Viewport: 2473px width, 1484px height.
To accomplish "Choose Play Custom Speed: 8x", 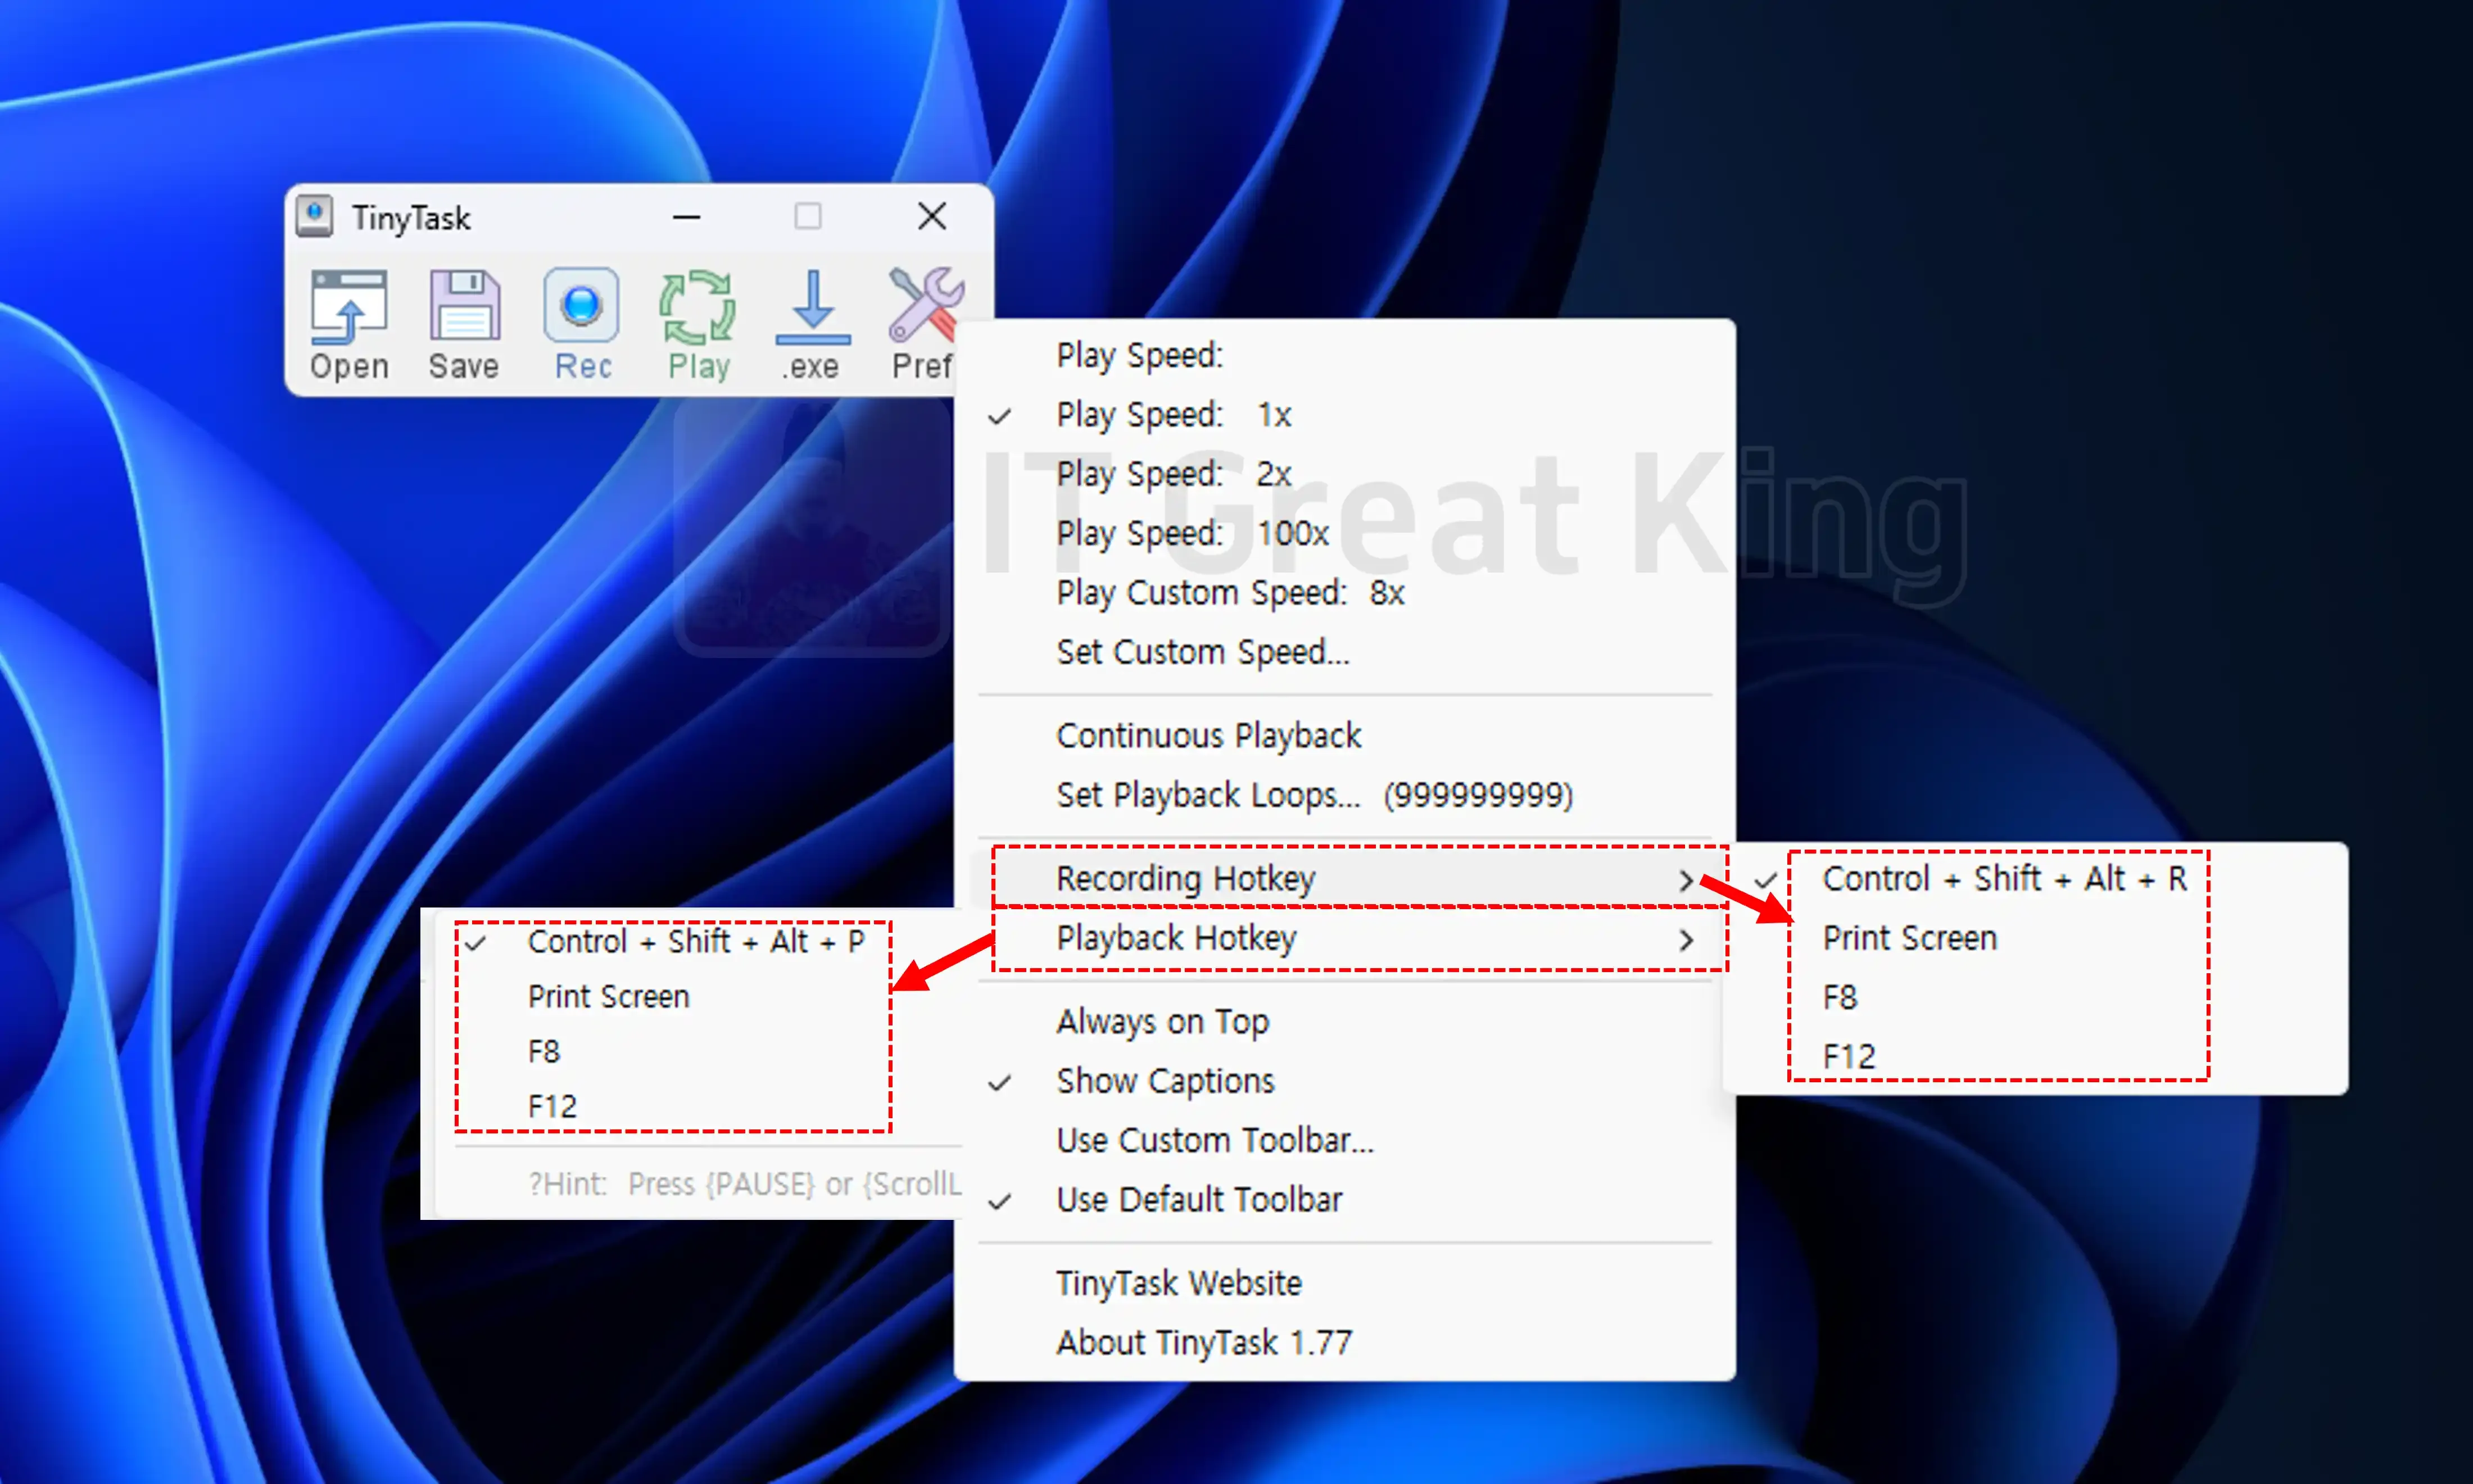I will tap(1344, 592).
